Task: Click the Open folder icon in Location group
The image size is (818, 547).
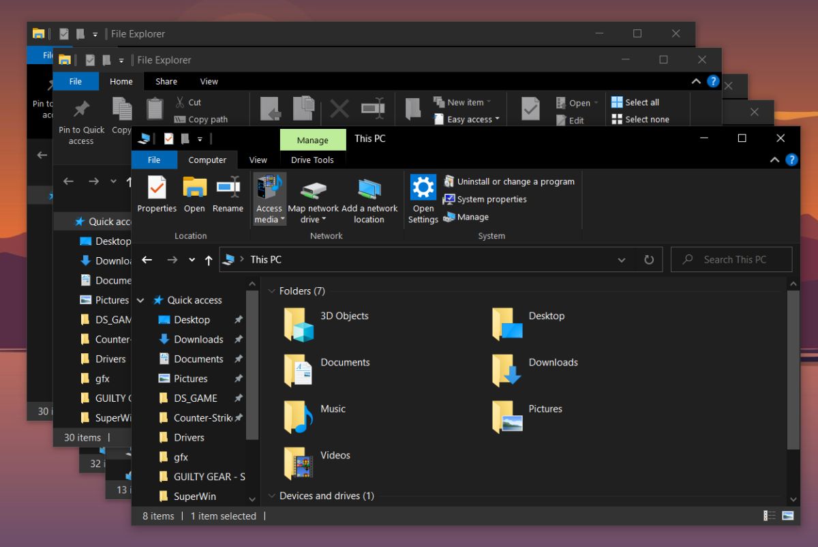Action: [194, 188]
